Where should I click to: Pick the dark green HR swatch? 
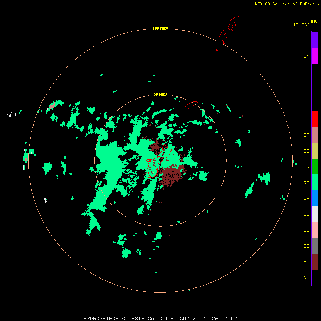point(315,167)
